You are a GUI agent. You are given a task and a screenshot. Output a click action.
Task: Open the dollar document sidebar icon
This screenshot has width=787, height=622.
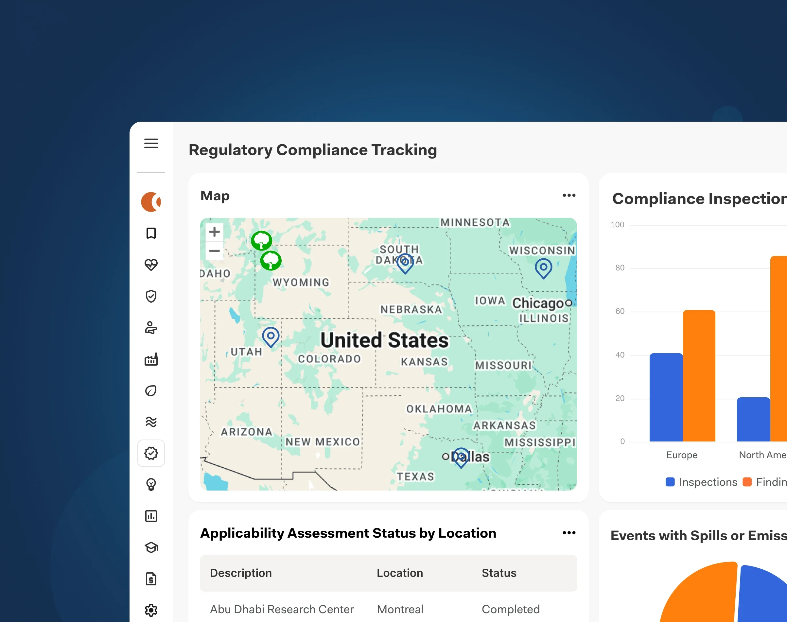151,579
